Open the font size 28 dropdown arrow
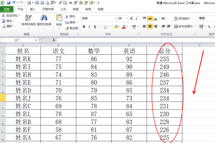This screenshot has height=143, width=215. click(x=127, y=19)
